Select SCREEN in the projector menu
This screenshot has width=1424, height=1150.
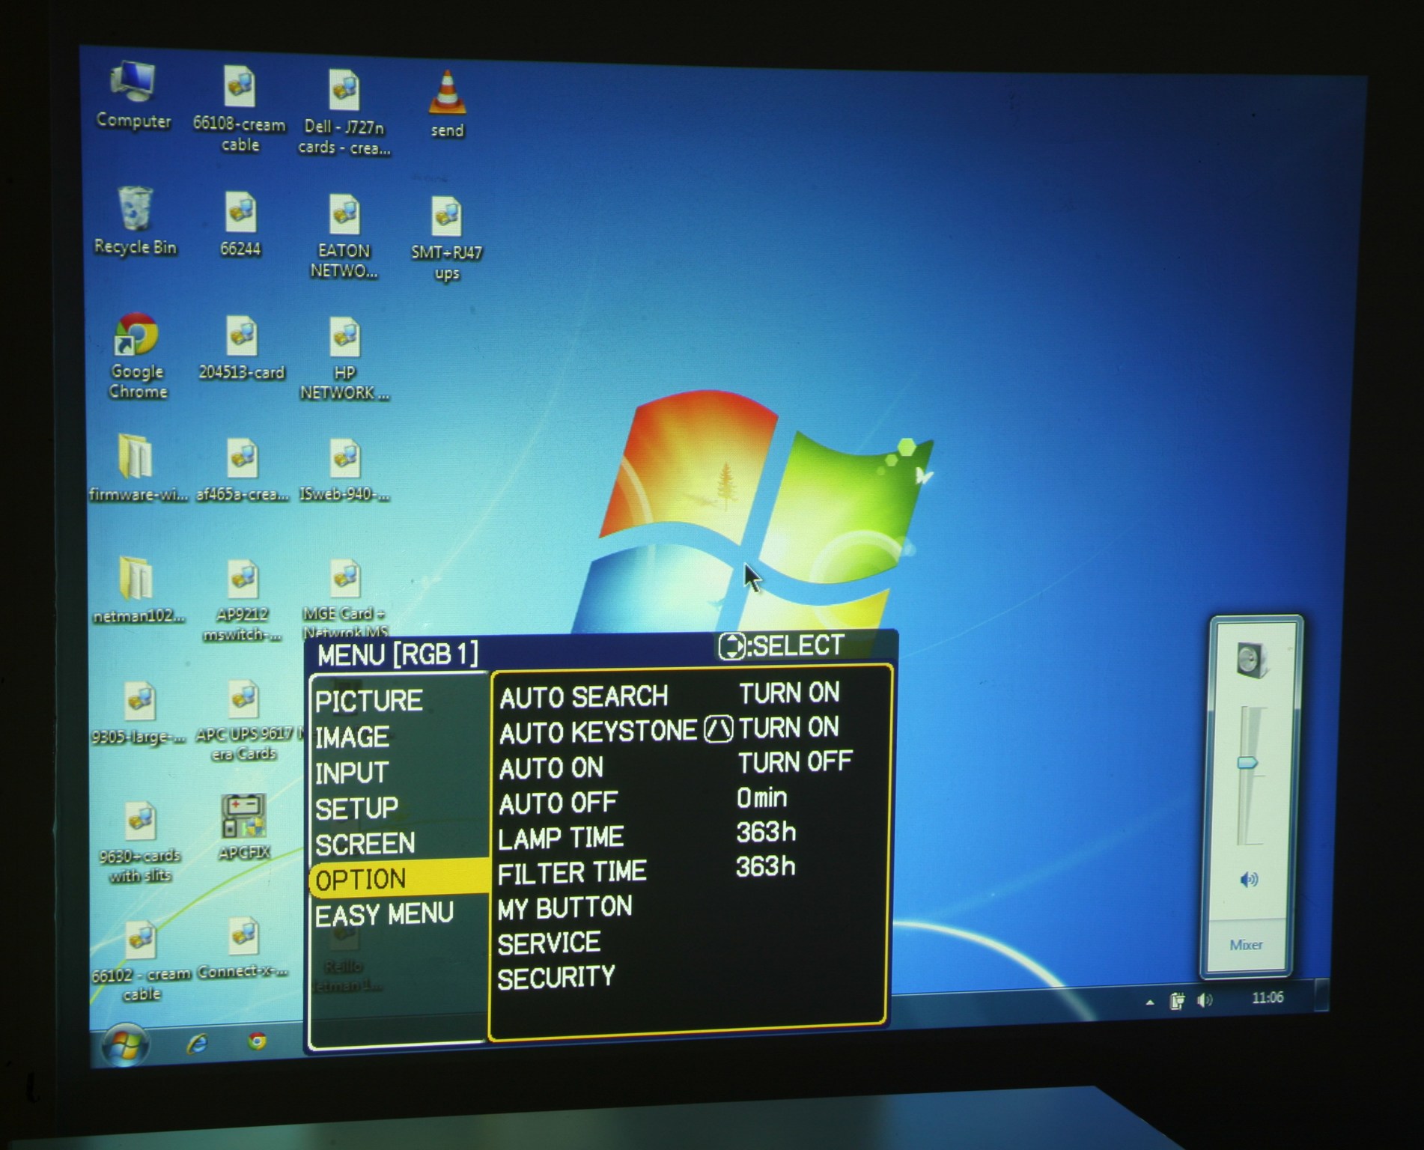click(x=365, y=845)
